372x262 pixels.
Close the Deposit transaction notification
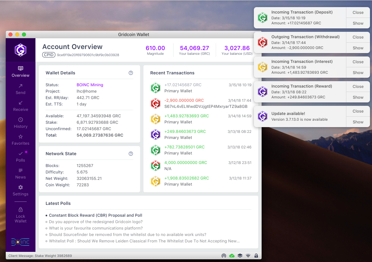[358, 13]
